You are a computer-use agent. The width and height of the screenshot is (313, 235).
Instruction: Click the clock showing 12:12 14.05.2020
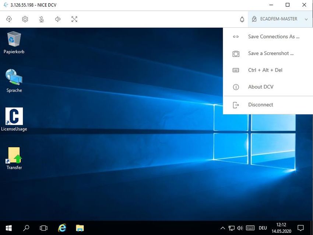coord(281,228)
